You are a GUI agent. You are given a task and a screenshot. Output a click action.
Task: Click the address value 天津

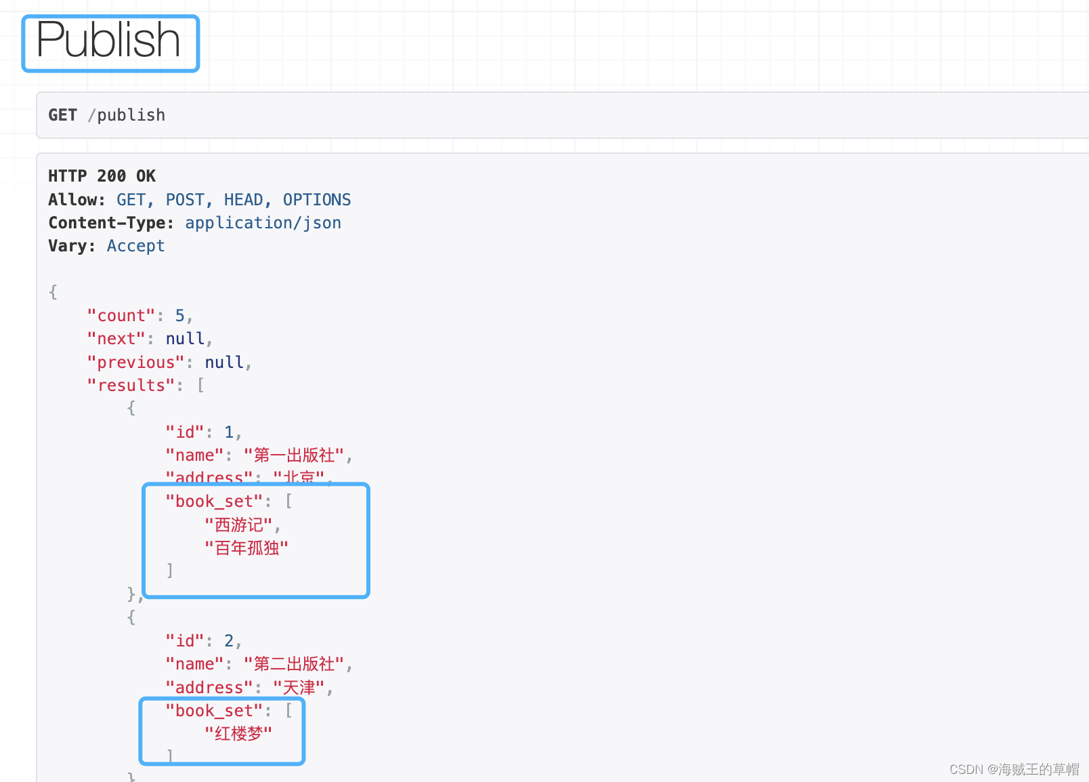coord(299,688)
